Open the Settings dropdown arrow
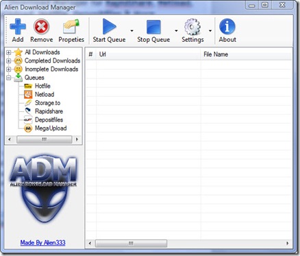 [210, 31]
